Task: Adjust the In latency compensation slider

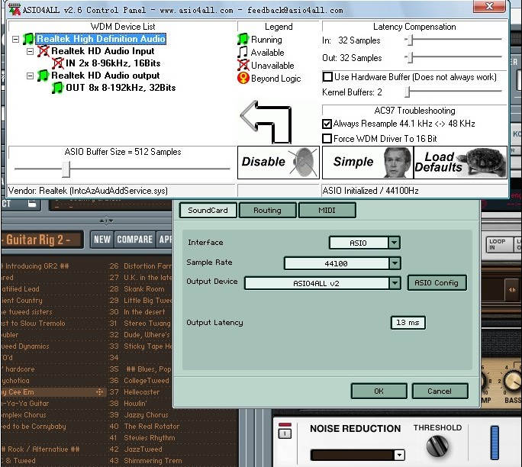Action: [x=410, y=40]
